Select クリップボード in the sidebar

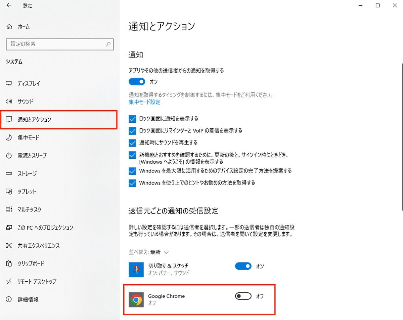(x=31, y=264)
